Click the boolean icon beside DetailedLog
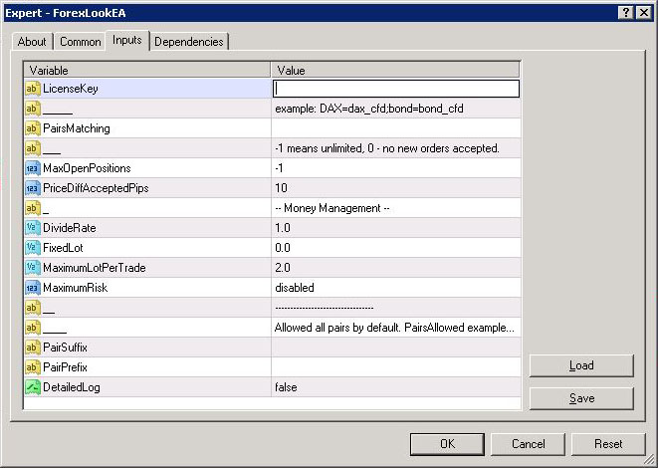This screenshot has height=468, width=658. coord(33,387)
